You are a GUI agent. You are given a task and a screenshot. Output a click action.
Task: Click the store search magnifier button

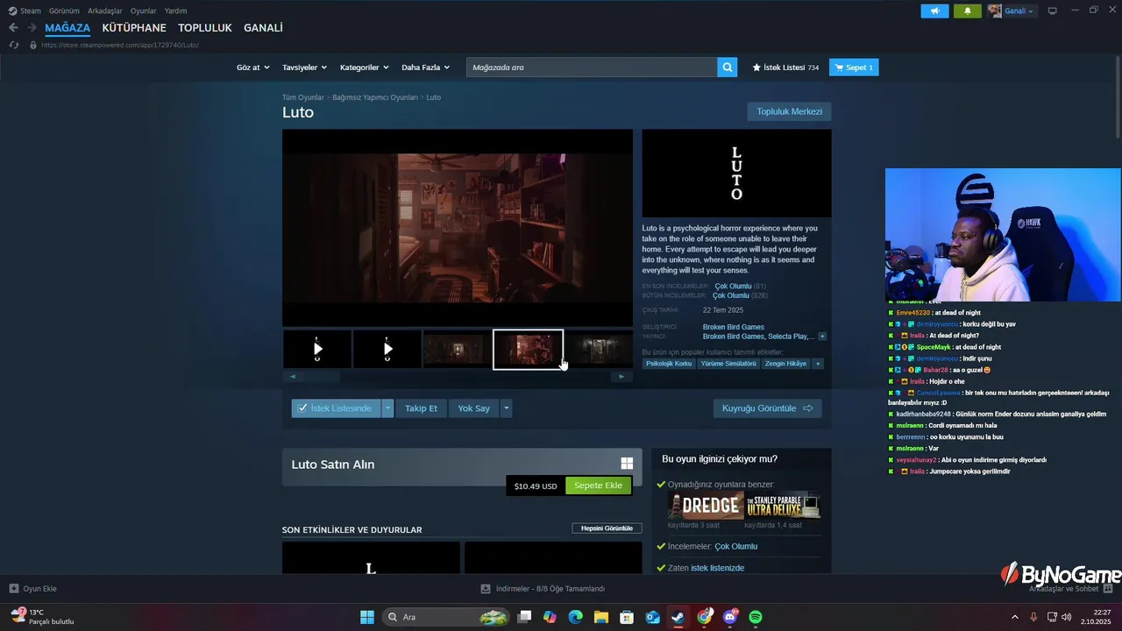coord(727,67)
